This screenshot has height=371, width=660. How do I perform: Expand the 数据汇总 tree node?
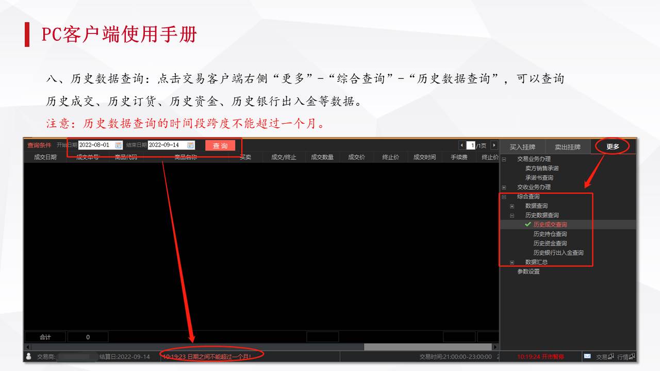click(x=512, y=262)
